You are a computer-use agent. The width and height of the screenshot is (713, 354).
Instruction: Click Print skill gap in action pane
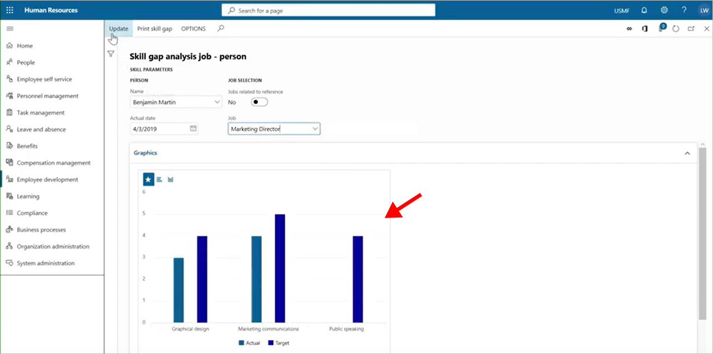coord(155,29)
